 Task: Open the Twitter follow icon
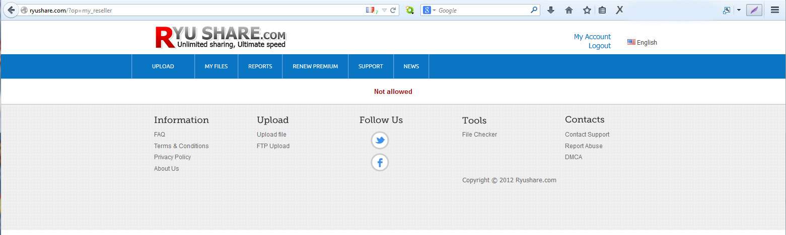pos(380,141)
